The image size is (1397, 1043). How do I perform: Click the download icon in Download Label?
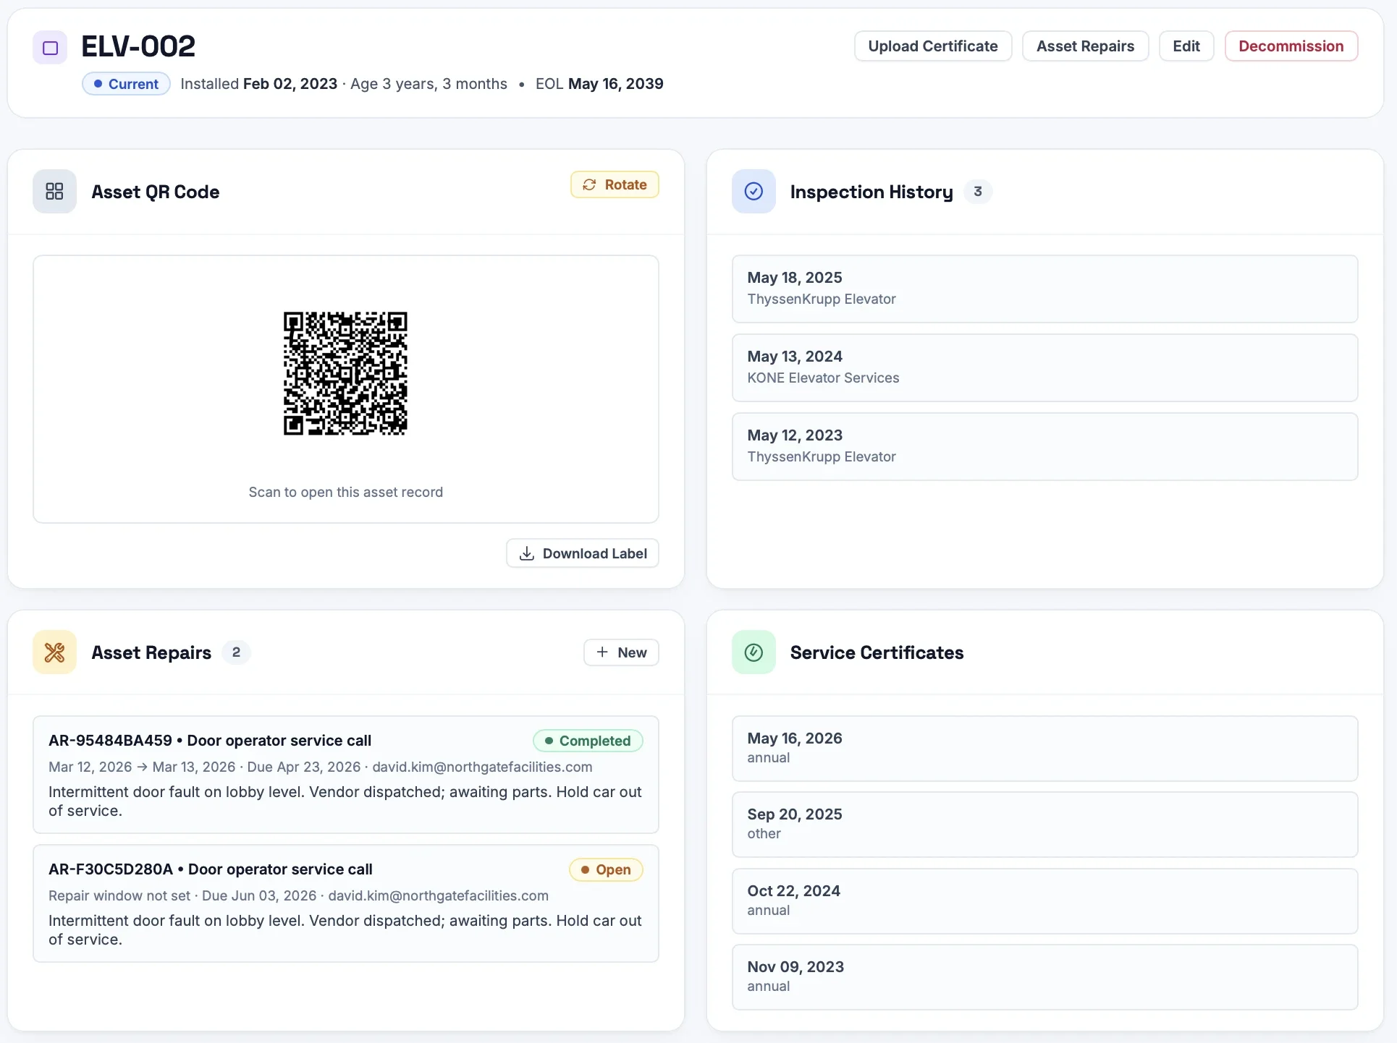coord(527,553)
